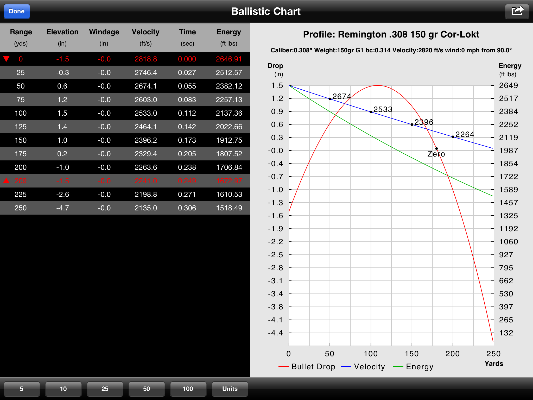Click the Ballistic Chart title
Viewport: 533px width, 400px height.
click(266, 11)
